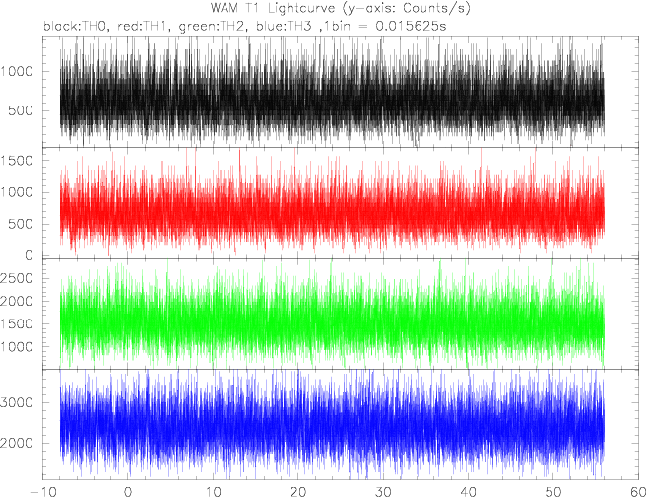Select the blue TH3 lightcurve panel
Screen dimensions: 647x497
point(341,424)
